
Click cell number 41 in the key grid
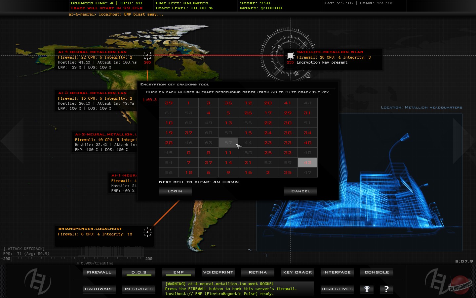[x=288, y=103]
